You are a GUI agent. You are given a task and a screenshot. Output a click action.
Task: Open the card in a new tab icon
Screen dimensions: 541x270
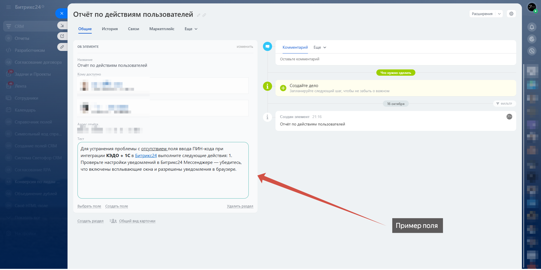tap(62, 36)
